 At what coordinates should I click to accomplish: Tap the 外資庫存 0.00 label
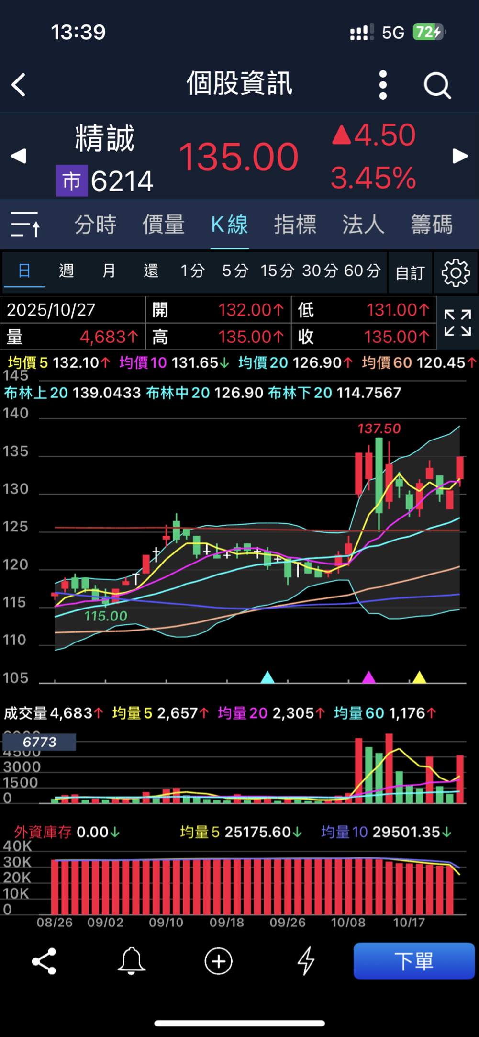tap(67, 832)
